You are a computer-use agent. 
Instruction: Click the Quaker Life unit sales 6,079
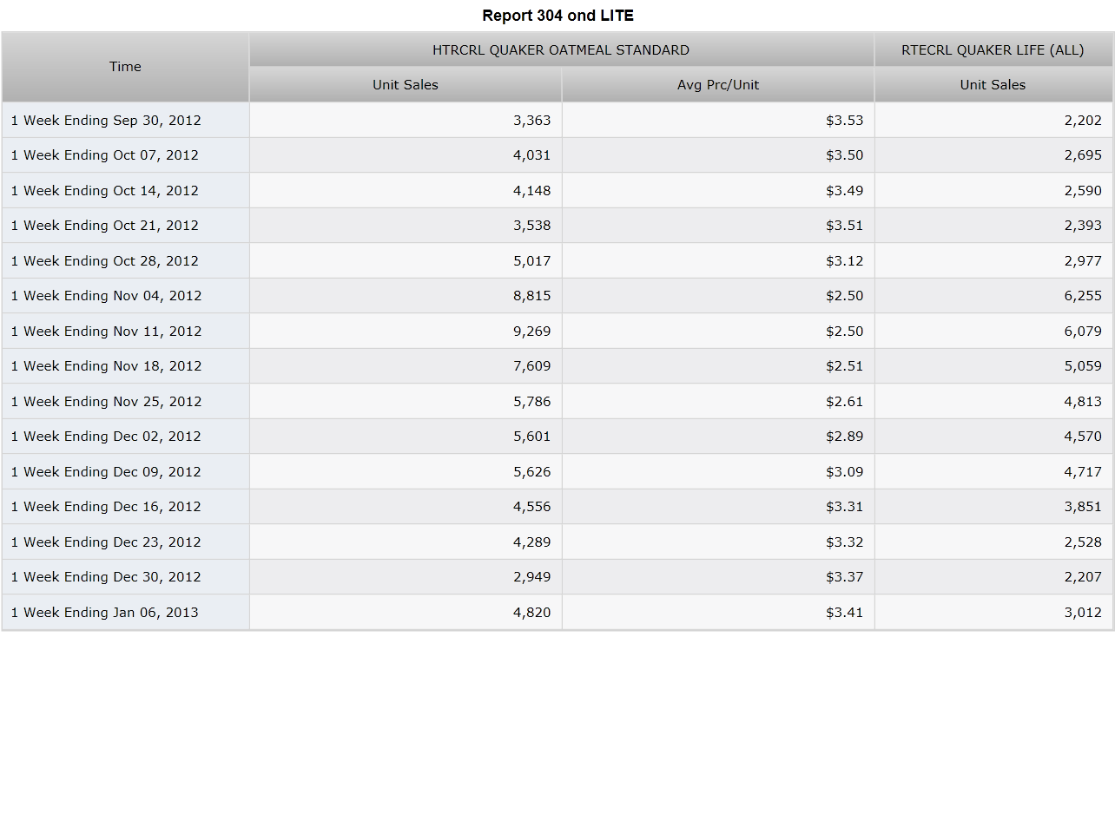coord(1083,332)
